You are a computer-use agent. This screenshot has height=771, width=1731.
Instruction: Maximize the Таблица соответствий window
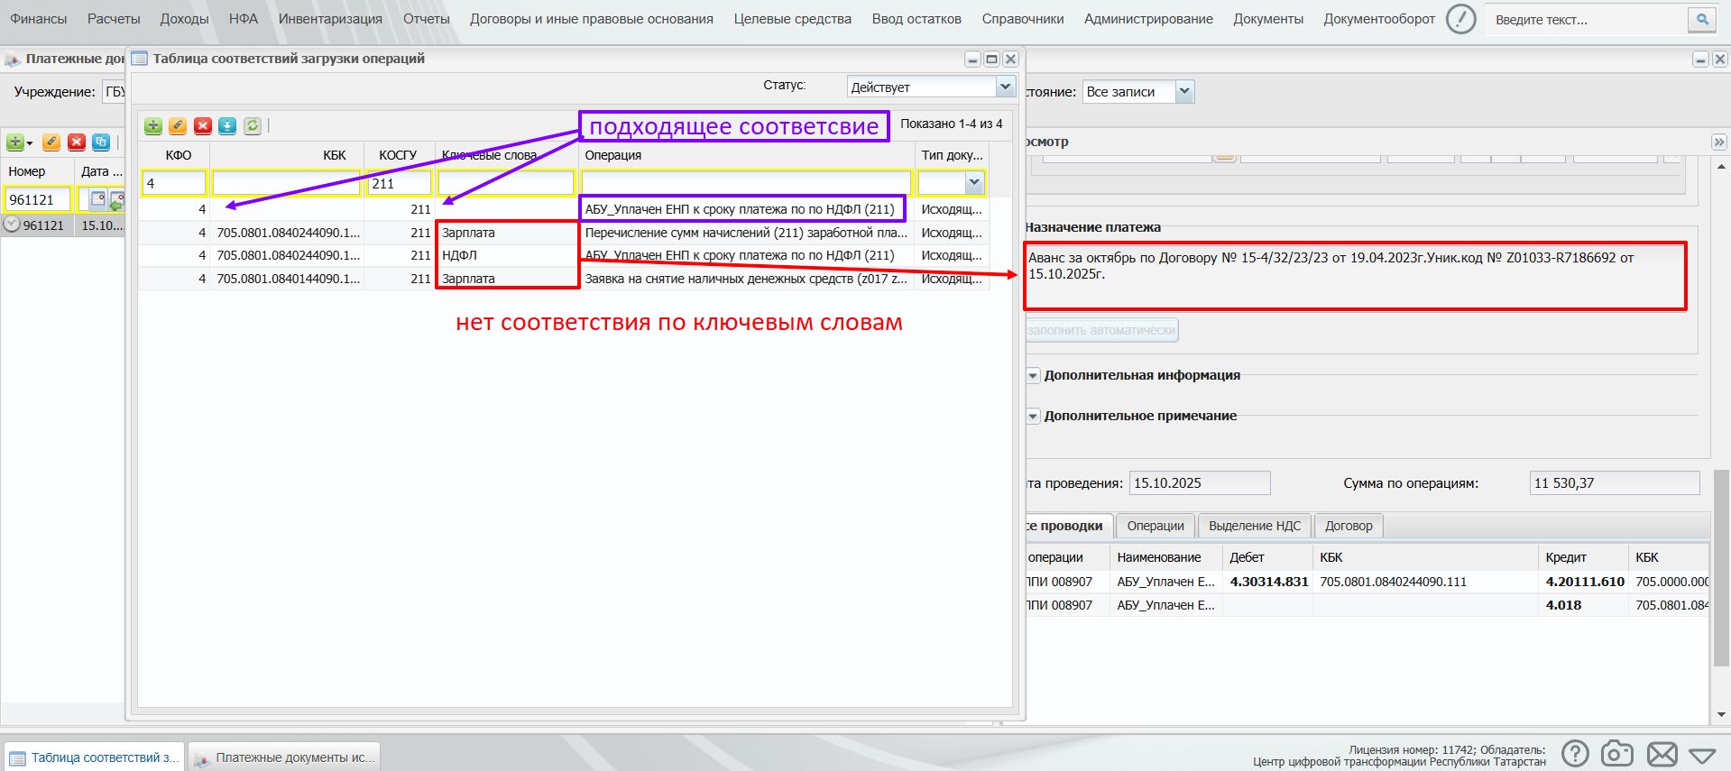pyautogui.click(x=991, y=60)
